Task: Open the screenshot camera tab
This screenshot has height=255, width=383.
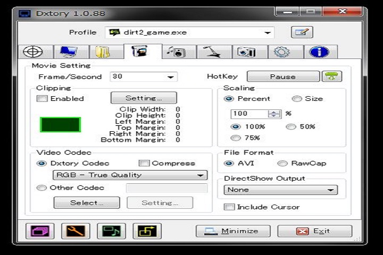Action: [249, 52]
